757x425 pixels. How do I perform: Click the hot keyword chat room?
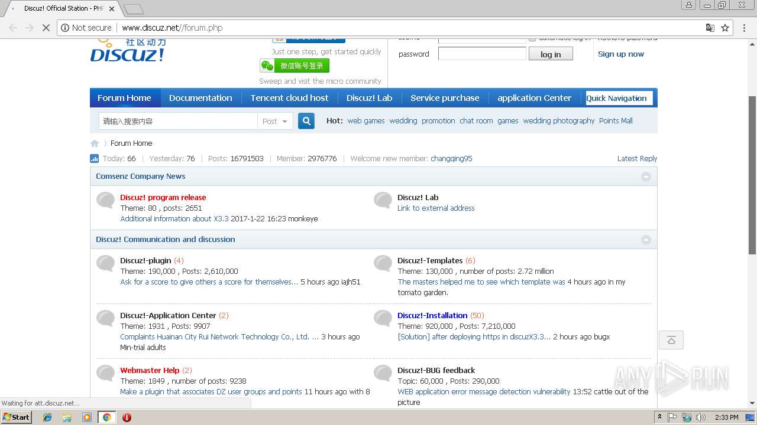(476, 120)
